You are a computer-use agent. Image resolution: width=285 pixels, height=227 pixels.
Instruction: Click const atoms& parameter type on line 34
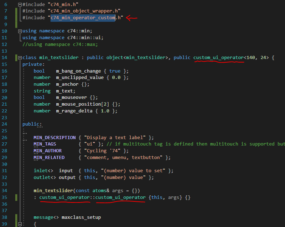(x=93, y=190)
